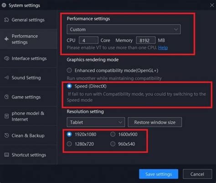The height and width of the screenshot is (183, 216).
Task: Click the Performance settings pulse icon
Action: pyautogui.click(x=6, y=39)
